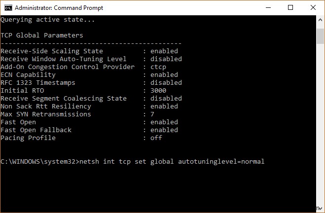Click the 'Receive-Side Scaling State' label
Screen dimensions: 325x213
pos(52,51)
